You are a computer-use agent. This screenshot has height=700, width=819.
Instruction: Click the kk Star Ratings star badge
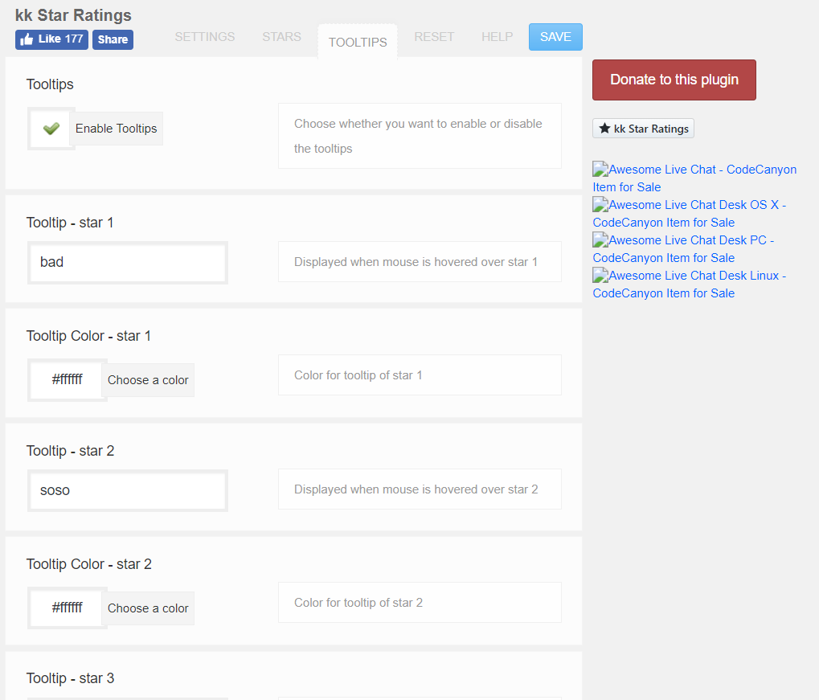tap(643, 129)
